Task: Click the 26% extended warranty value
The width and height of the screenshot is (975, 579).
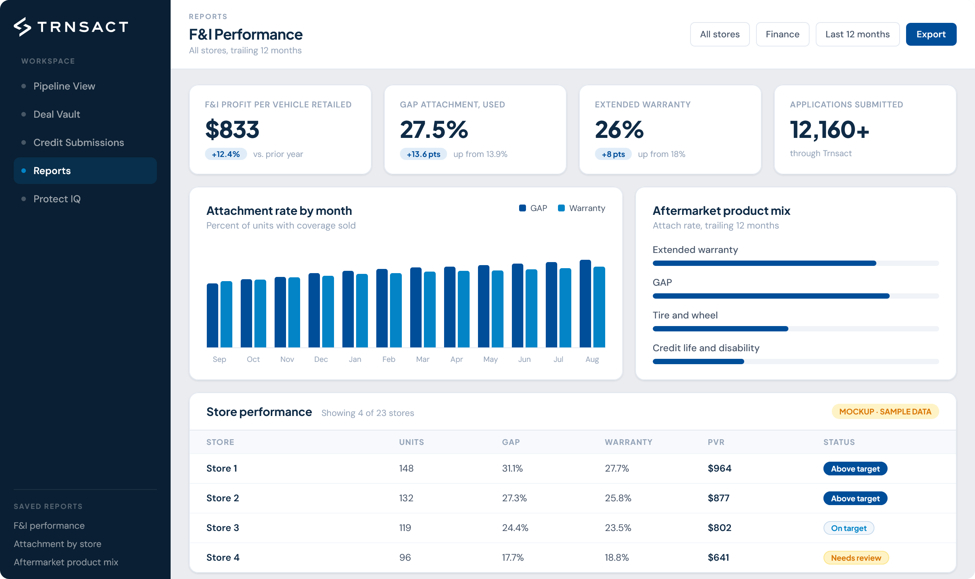Action: click(x=619, y=130)
